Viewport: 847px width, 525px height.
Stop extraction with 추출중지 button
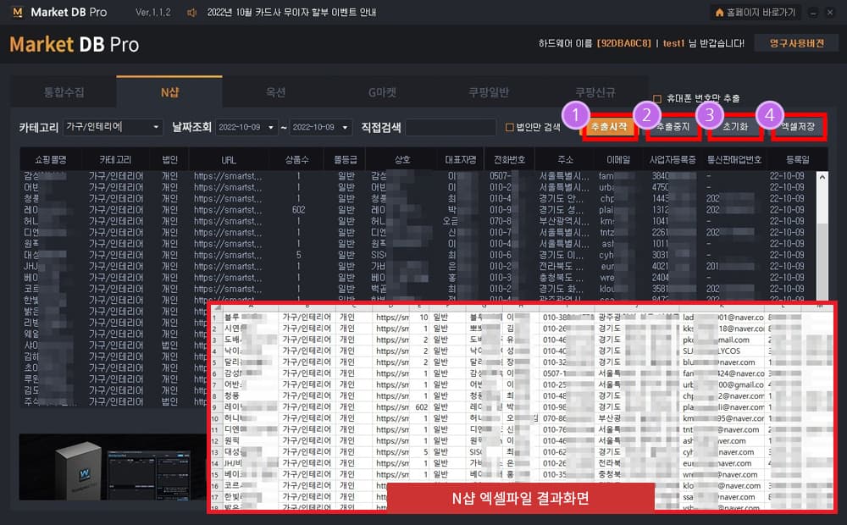(x=673, y=127)
